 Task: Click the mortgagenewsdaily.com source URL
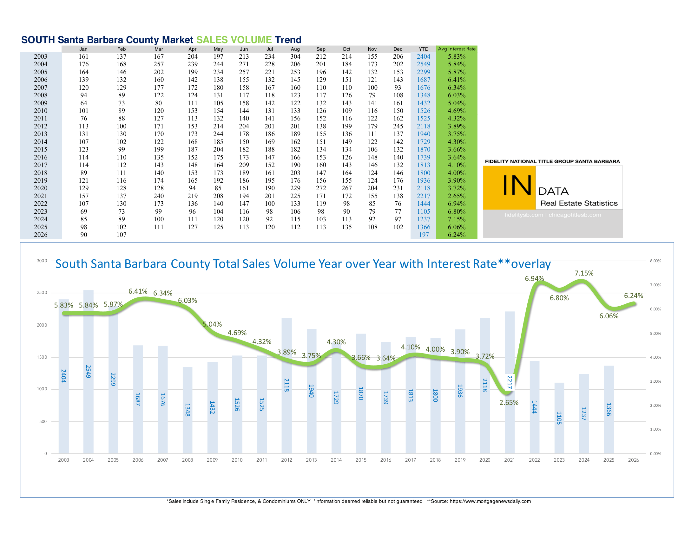(490, 501)
